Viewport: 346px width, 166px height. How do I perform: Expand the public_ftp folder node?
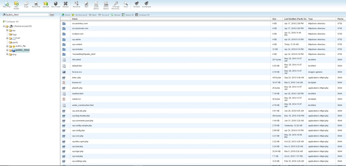(x=7, y=46)
